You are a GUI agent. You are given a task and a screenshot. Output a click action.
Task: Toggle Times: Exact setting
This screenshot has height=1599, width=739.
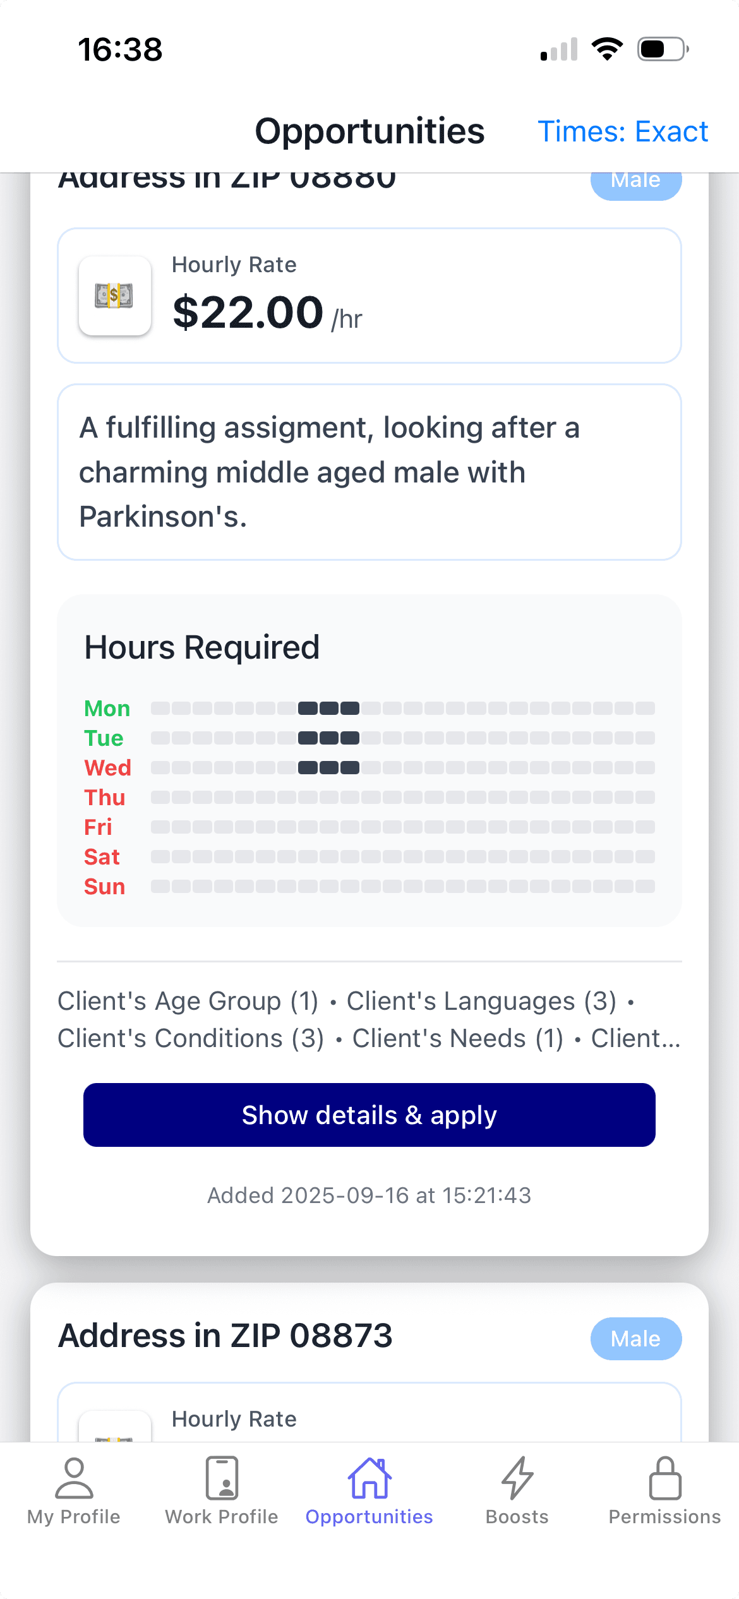pyautogui.click(x=623, y=131)
